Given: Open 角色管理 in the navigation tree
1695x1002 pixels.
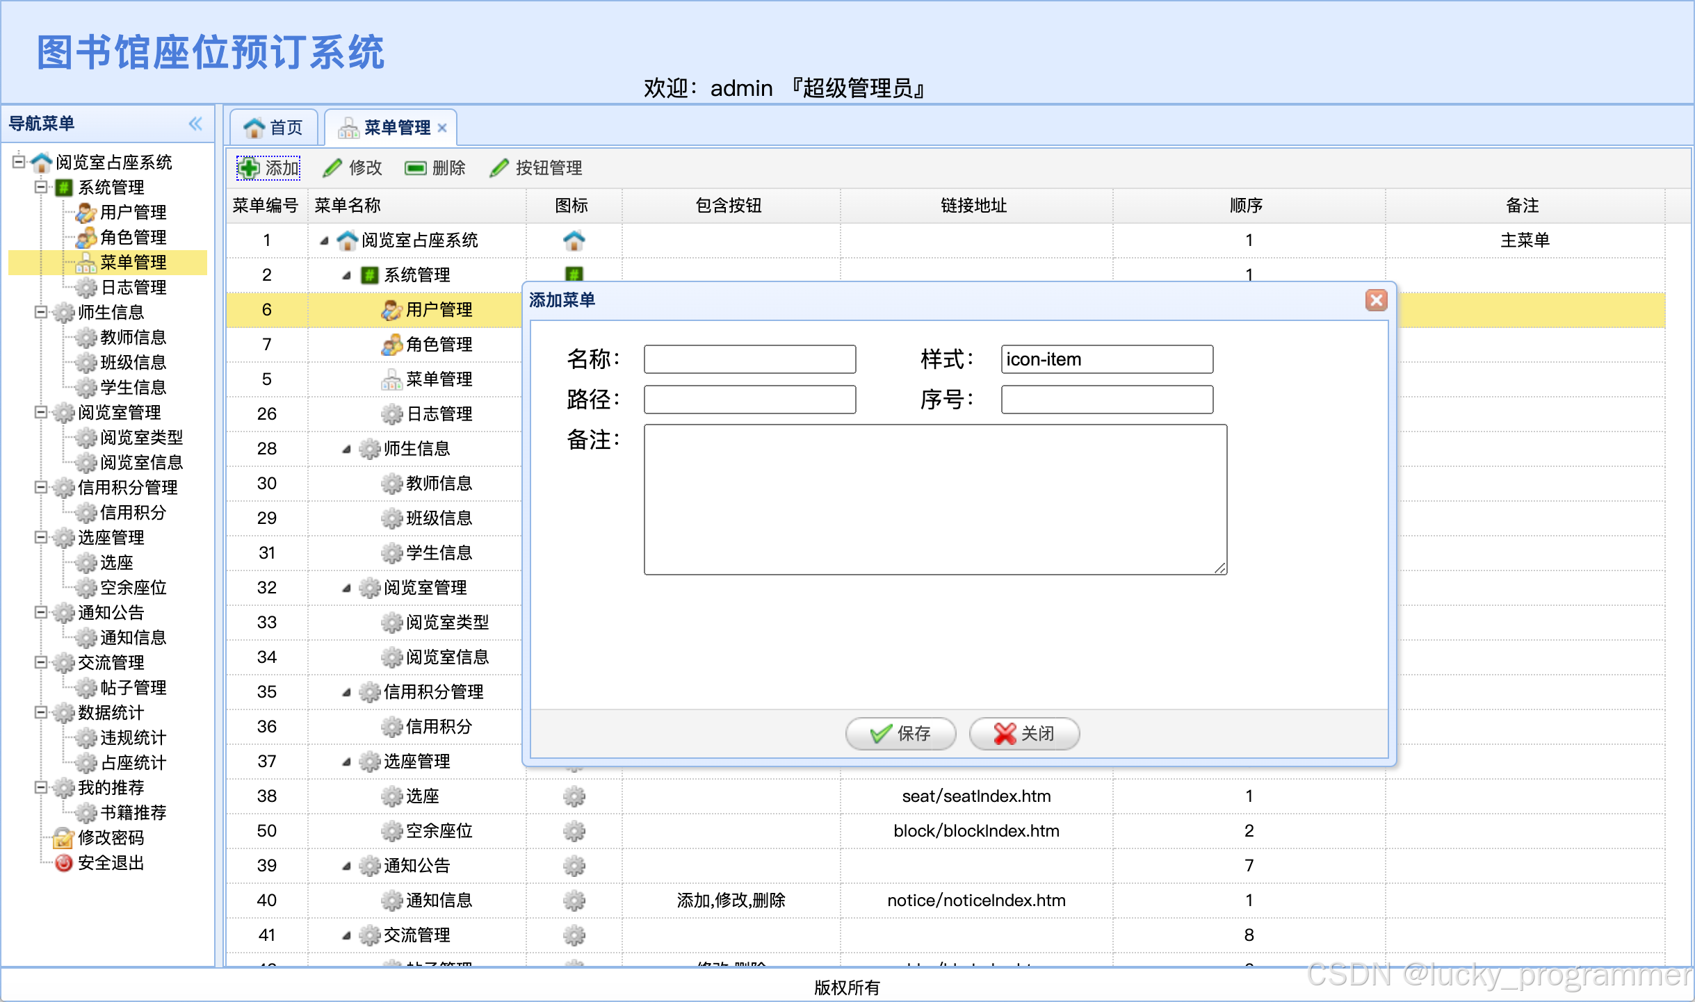Looking at the screenshot, I should pos(133,238).
